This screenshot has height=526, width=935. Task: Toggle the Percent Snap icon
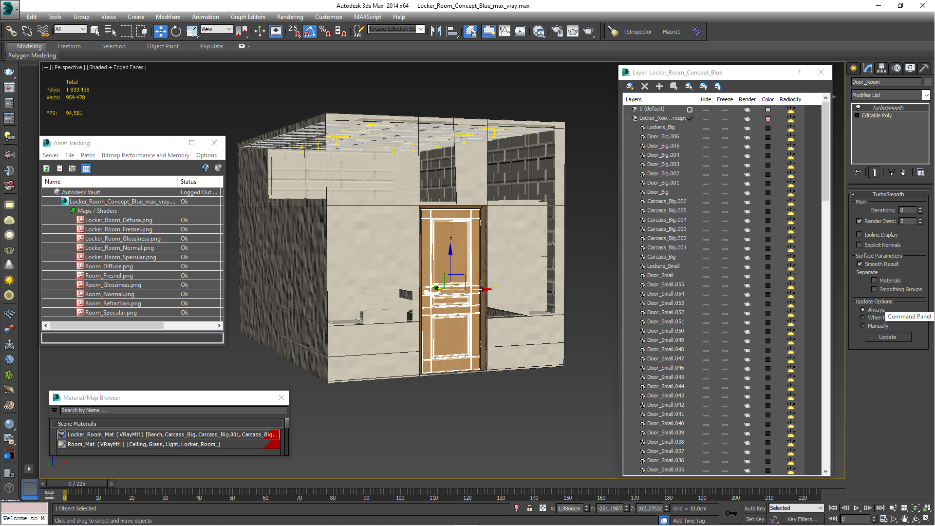point(325,32)
